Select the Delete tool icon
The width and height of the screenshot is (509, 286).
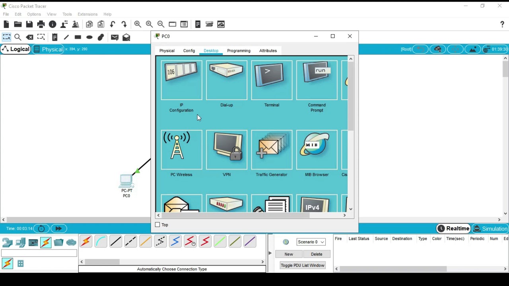point(29,37)
